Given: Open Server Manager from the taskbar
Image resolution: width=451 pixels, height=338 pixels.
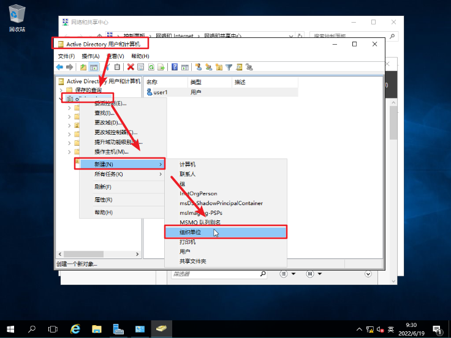Looking at the screenshot, I should [118, 329].
